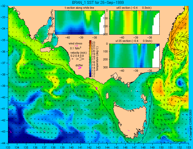This screenshot has height=149, width=193.
Task: Click the 153 longitude axis label
Action: coord(189,147)
